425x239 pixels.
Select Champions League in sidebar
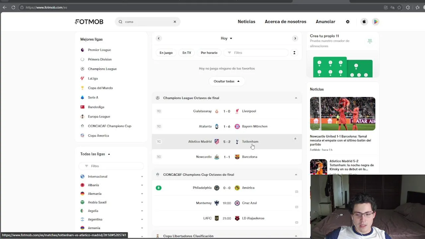pyautogui.click(x=102, y=69)
